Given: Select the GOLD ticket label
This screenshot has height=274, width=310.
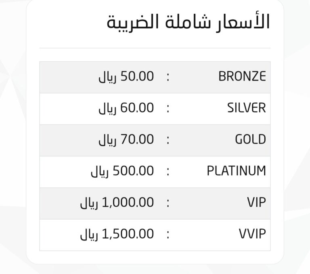Looking at the screenshot, I should (251, 139).
